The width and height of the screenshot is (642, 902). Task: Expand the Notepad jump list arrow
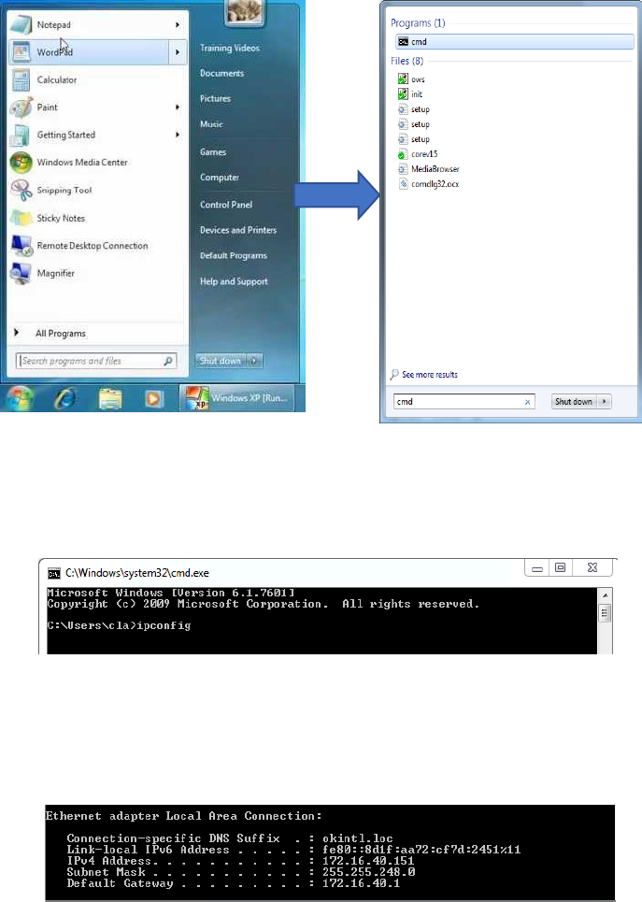pos(178,24)
